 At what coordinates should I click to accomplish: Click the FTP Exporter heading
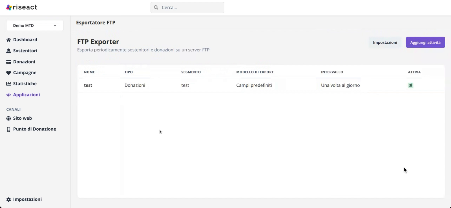tap(98, 42)
